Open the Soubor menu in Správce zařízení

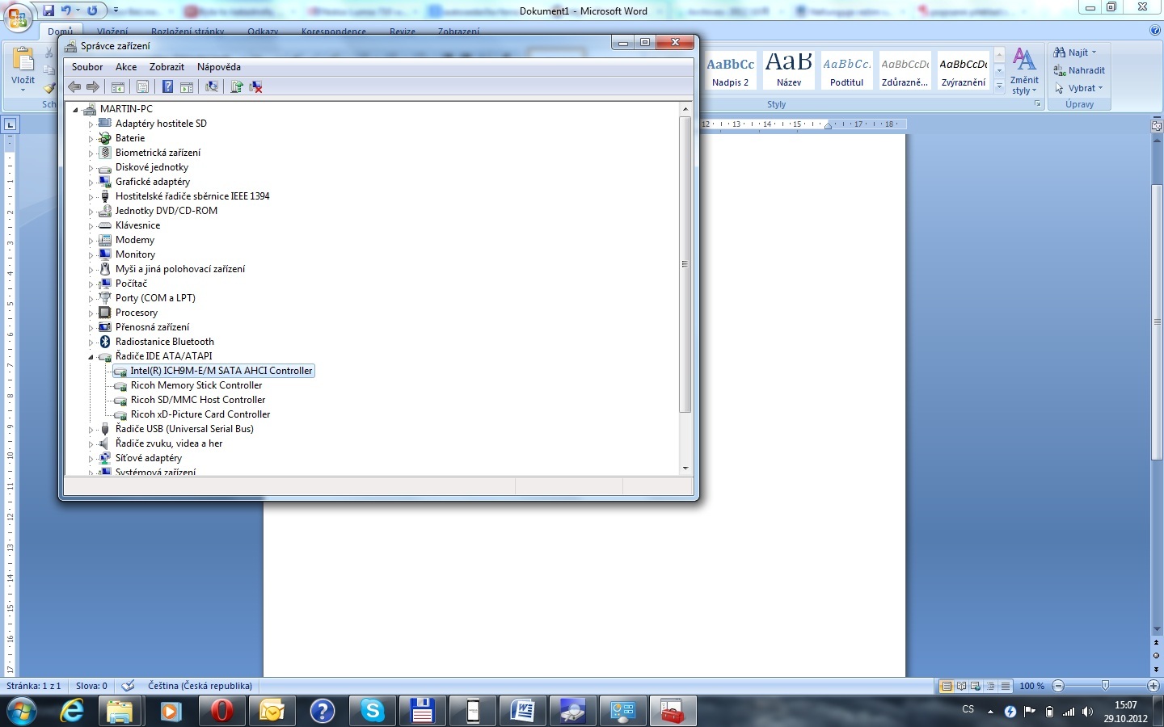(87, 67)
